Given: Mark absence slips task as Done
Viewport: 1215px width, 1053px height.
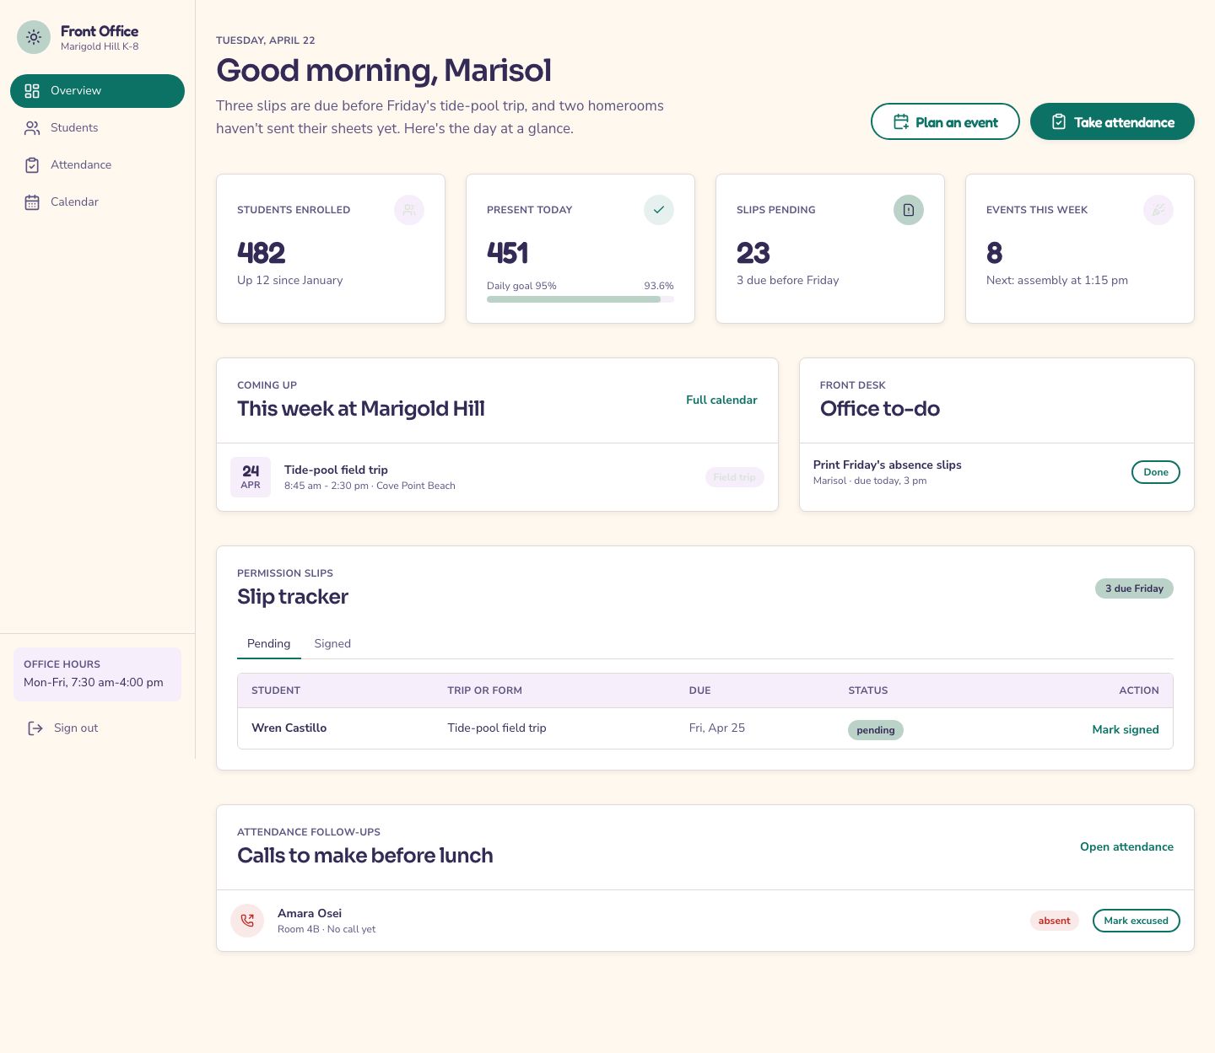Looking at the screenshot, I should coord(1156,472).
